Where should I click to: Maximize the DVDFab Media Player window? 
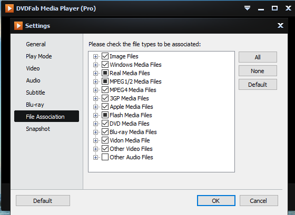coord(274,8)
